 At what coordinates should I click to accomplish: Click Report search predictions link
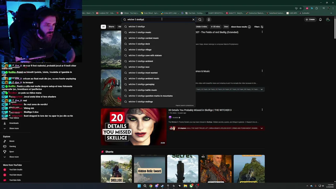coord(185,106)
